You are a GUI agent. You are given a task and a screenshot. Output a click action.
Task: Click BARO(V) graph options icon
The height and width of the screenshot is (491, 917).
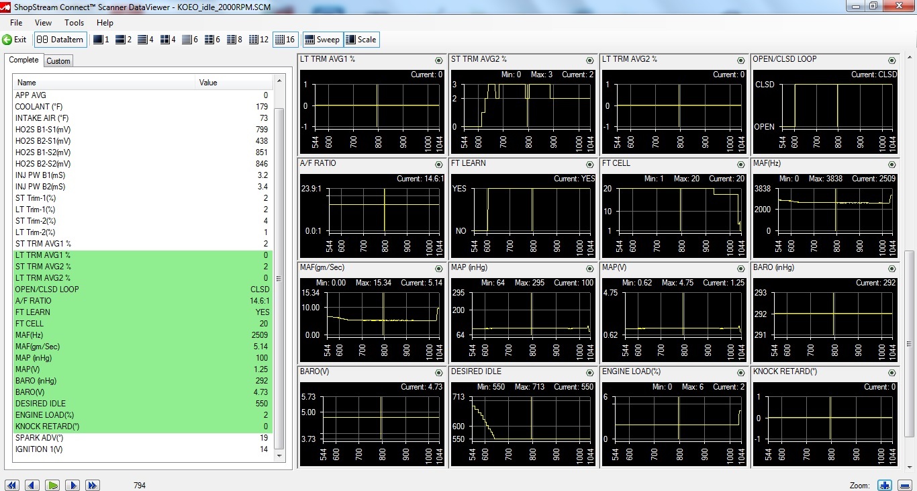[439, 372]
